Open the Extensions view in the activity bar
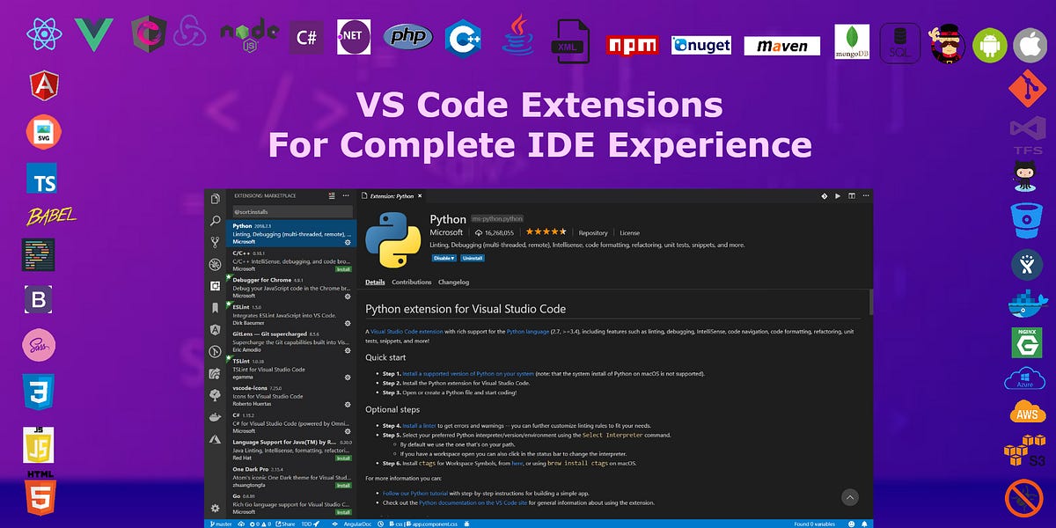 [x=216, y=285]
